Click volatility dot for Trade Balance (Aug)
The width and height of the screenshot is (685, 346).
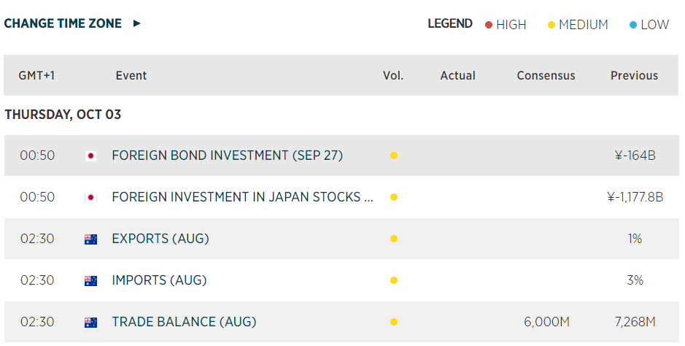pyautogui.click(x=394, y=322)
